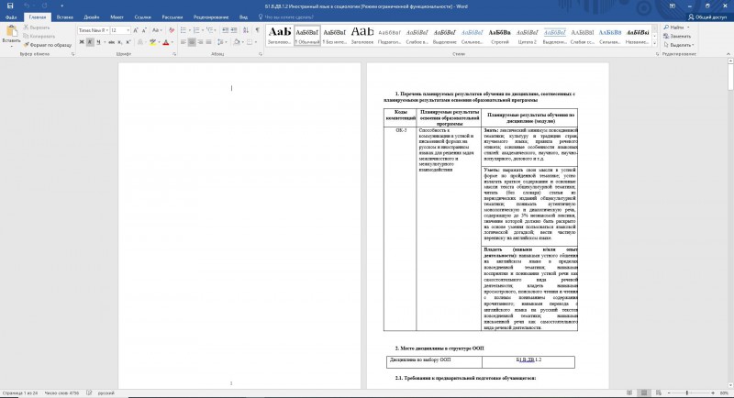The image size is (734, 398).
Task: Switch to the Insert (Вставка) tab
Action: pyautogui.click(x=64, y=17)
